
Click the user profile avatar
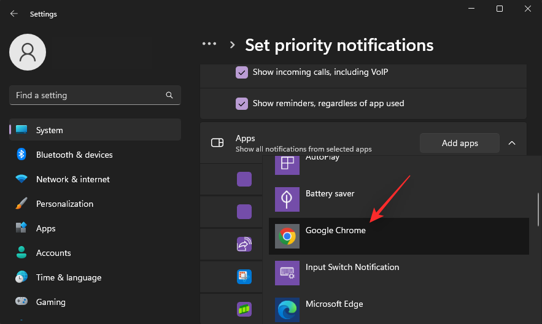(28, 52)
